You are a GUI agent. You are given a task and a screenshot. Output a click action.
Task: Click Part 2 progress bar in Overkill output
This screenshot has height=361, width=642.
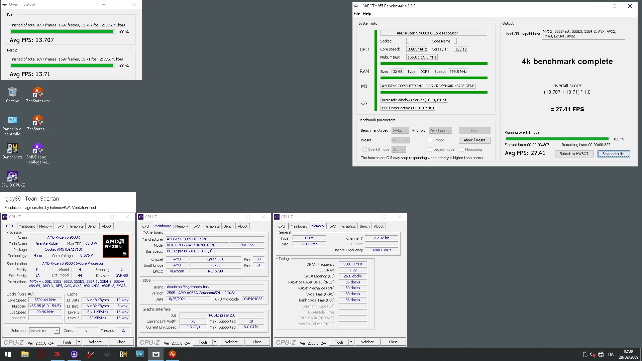(x=62, y=66)
